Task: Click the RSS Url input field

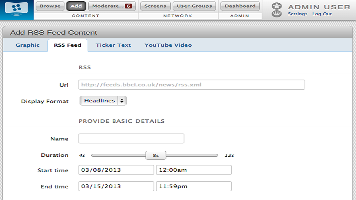Action: [192, 85]
